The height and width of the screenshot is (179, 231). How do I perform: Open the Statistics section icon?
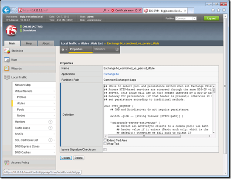coord(7,51)
